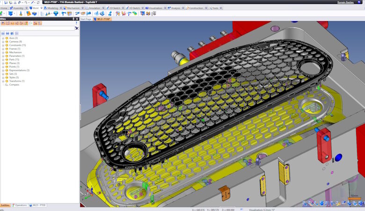Click the green curved surface icon
Viewport: 365px width, 211px height.
135,14
